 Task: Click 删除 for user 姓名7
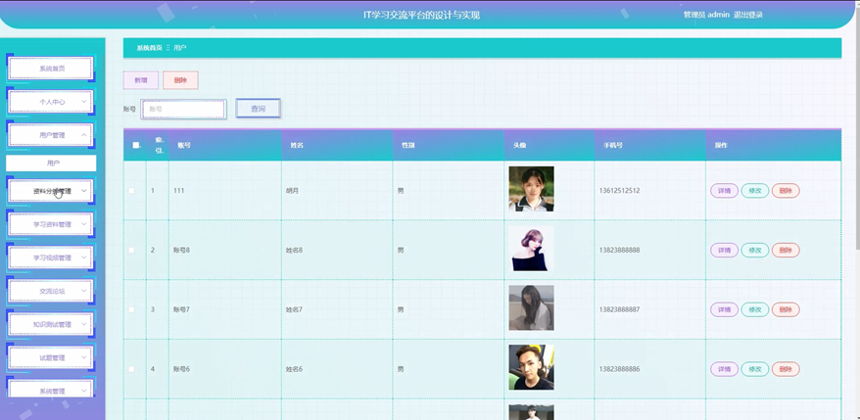(x=786, y=309)
